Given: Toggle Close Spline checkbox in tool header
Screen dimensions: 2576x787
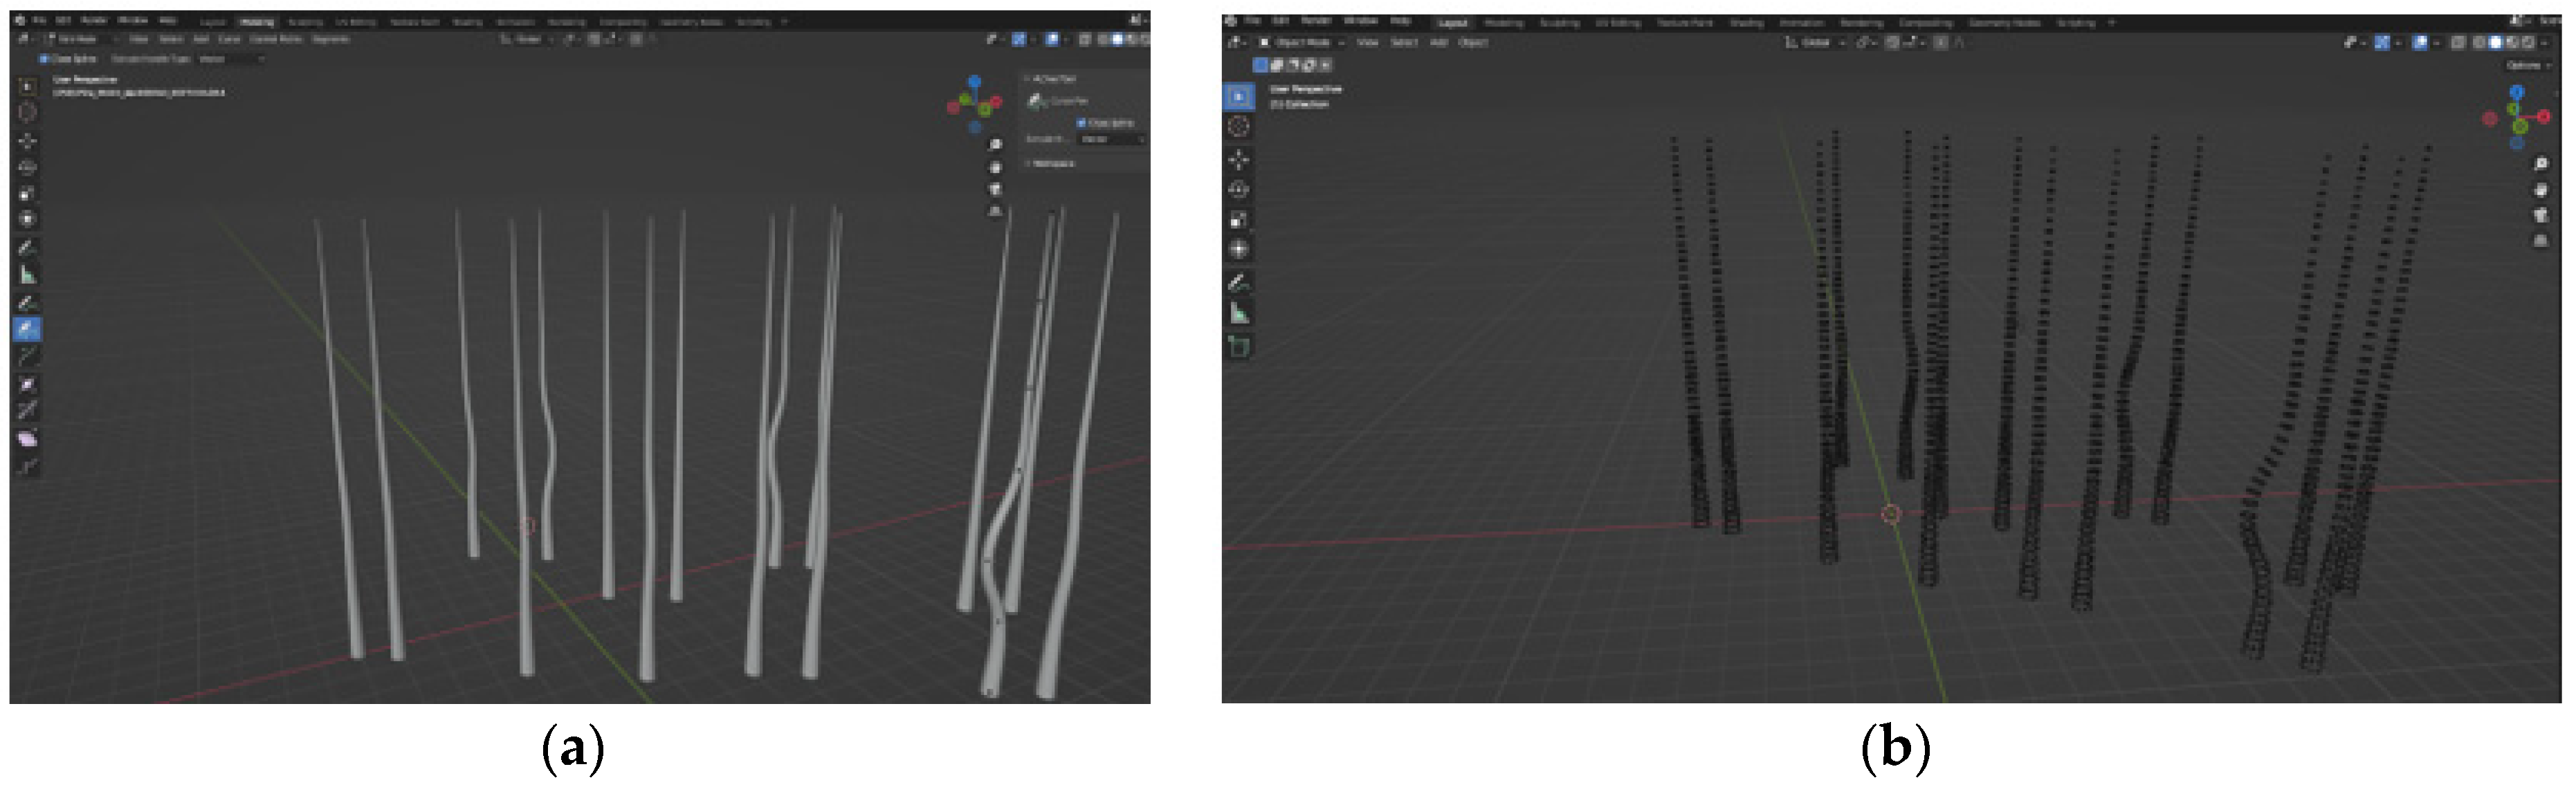Looking at the screenshot, I should pyautogui.click(x=44, y=59).
